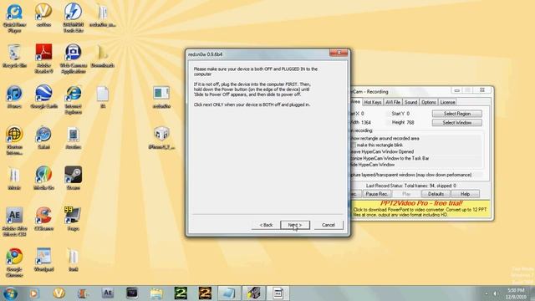
Task: Open the AVI File tab in HyperCam
Action: [x=393, y=102]
